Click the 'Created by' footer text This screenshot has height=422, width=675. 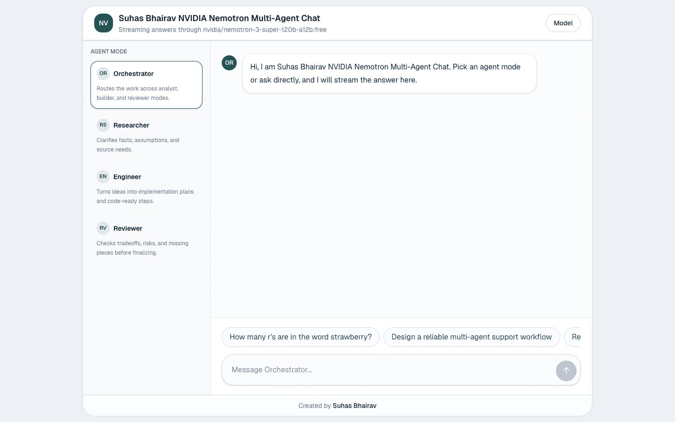click(315, 406)
